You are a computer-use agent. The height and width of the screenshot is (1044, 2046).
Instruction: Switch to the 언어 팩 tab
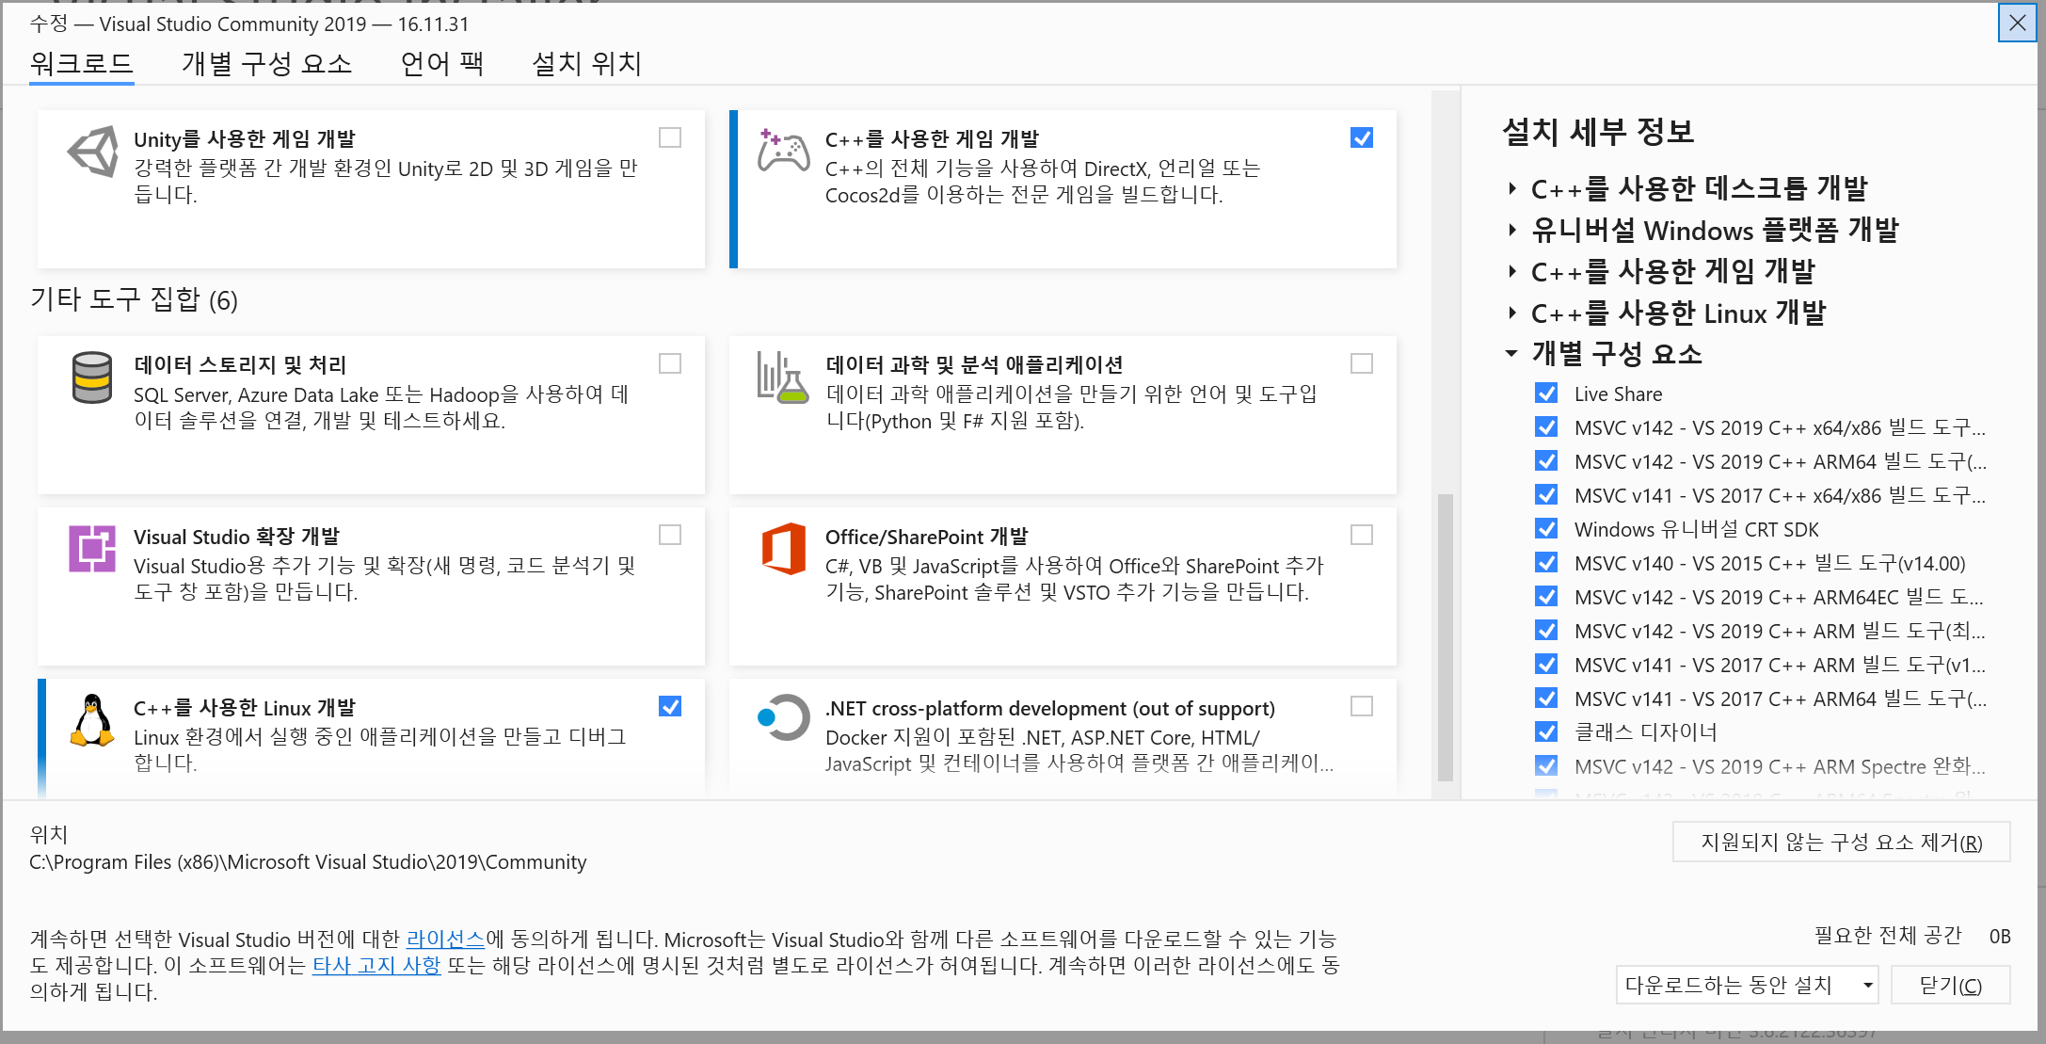pos(442,63)
